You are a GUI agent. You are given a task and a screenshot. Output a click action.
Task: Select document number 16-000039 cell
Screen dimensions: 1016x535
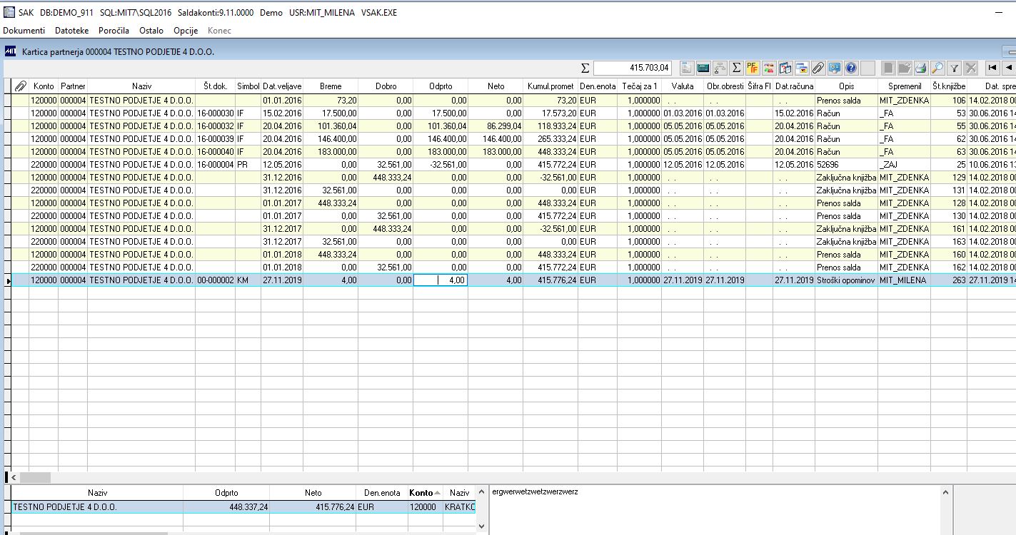(215, 139)
